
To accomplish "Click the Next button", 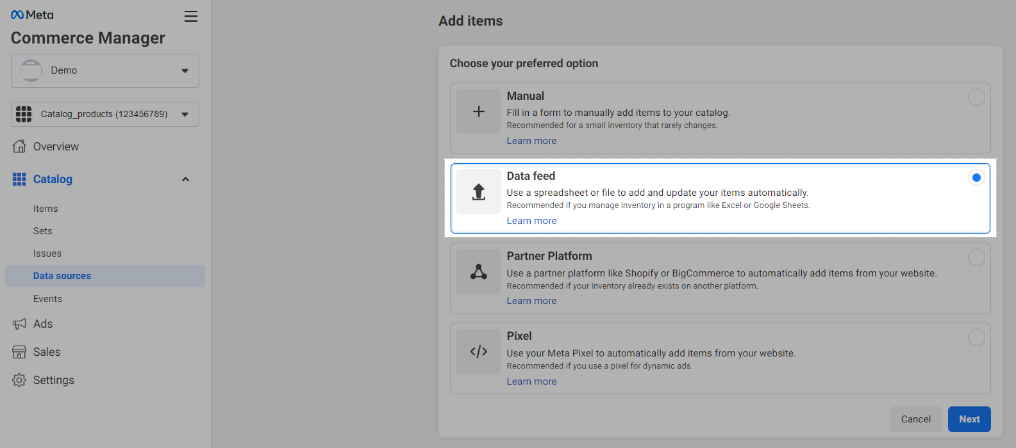I will pos(969,419).
